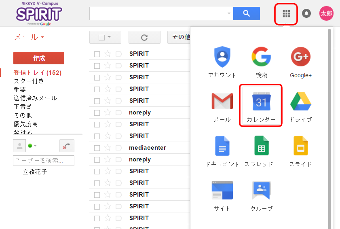Open the サイト app
Screen dimensions: 340x229
coord(222,196)
